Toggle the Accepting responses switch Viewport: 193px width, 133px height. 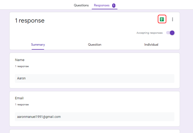tap(170, 33)
